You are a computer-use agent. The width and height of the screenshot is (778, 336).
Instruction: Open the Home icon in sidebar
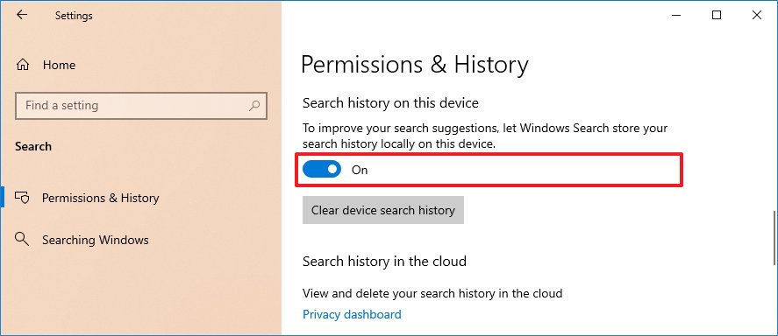[x=23, y=65]
